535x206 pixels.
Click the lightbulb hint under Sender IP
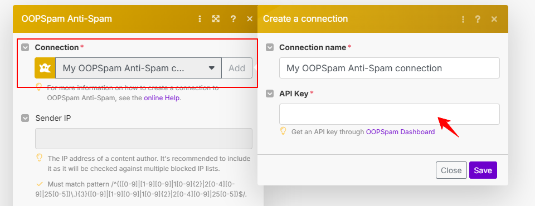[39, 158]
